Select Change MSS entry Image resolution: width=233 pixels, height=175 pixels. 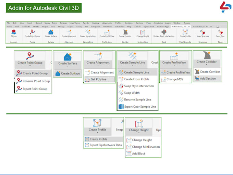coord(176,79)
